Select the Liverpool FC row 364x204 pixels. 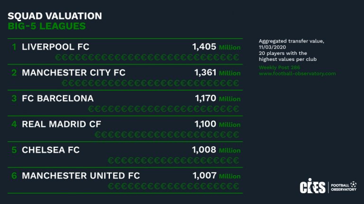55,47
